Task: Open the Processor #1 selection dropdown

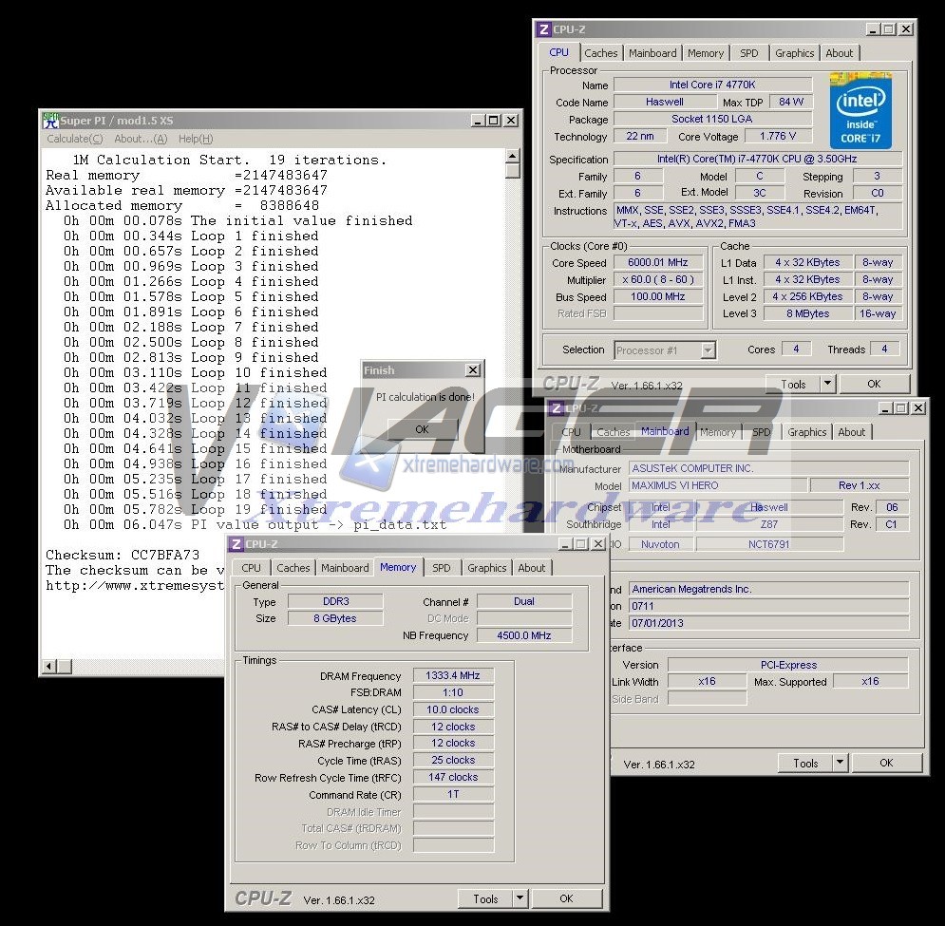Action: 708,350
